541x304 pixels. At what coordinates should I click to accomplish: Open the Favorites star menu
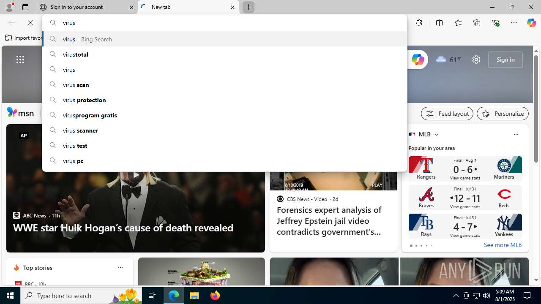[x=458, y=23]
